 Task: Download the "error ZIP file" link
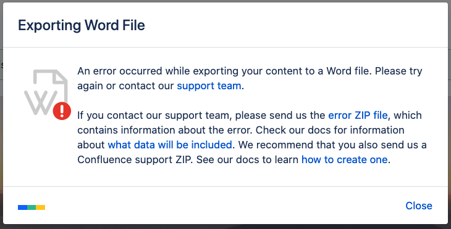[358, 115]
